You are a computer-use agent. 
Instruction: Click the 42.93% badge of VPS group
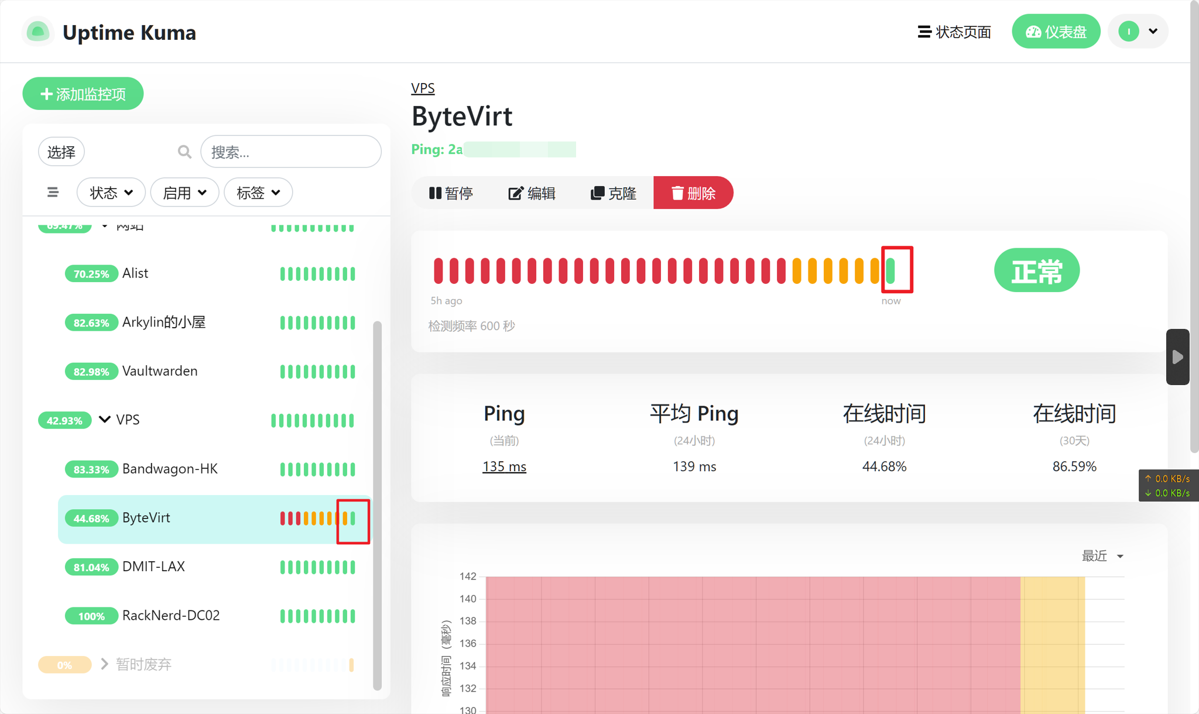click(65, 420)
